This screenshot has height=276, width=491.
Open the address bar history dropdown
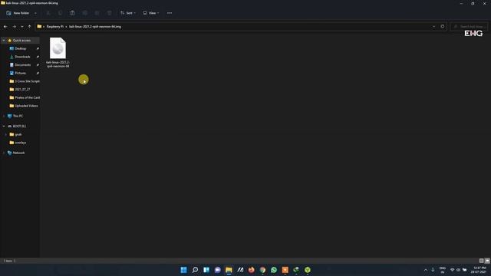[x=433, y=27]
